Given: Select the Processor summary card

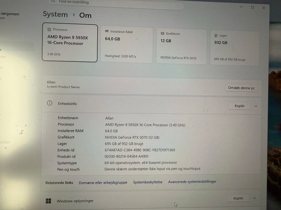Looking at the screenshot, I should (x=70, y=43).
